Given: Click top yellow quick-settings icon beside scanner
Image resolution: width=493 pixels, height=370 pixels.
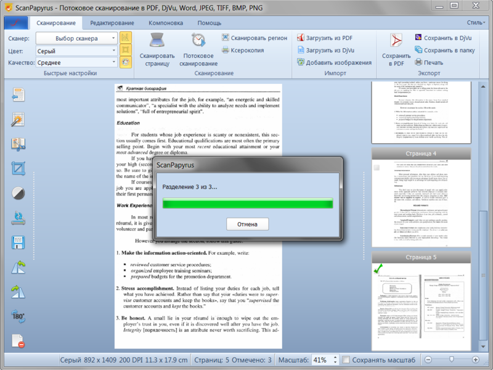Looking at the screenshot, I should coord(126,38).
